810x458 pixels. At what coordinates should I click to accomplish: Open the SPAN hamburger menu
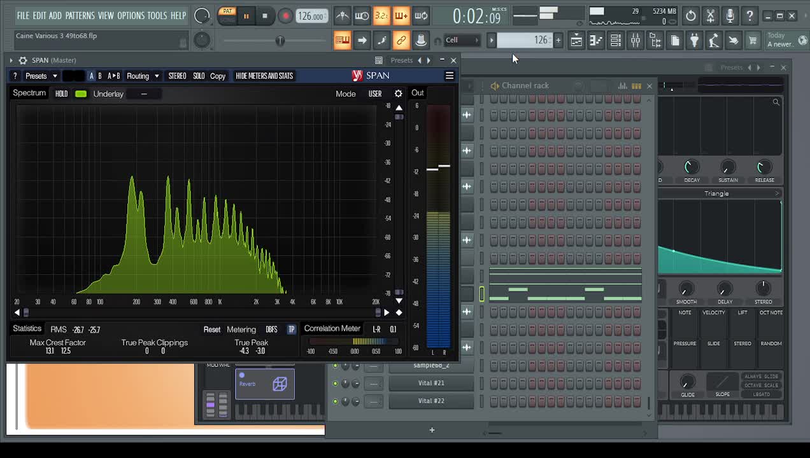tap(450, 76)
